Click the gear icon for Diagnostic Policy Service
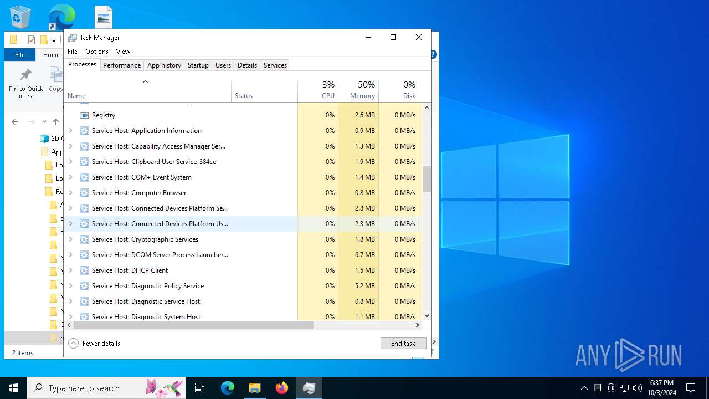 click(84, 286)
